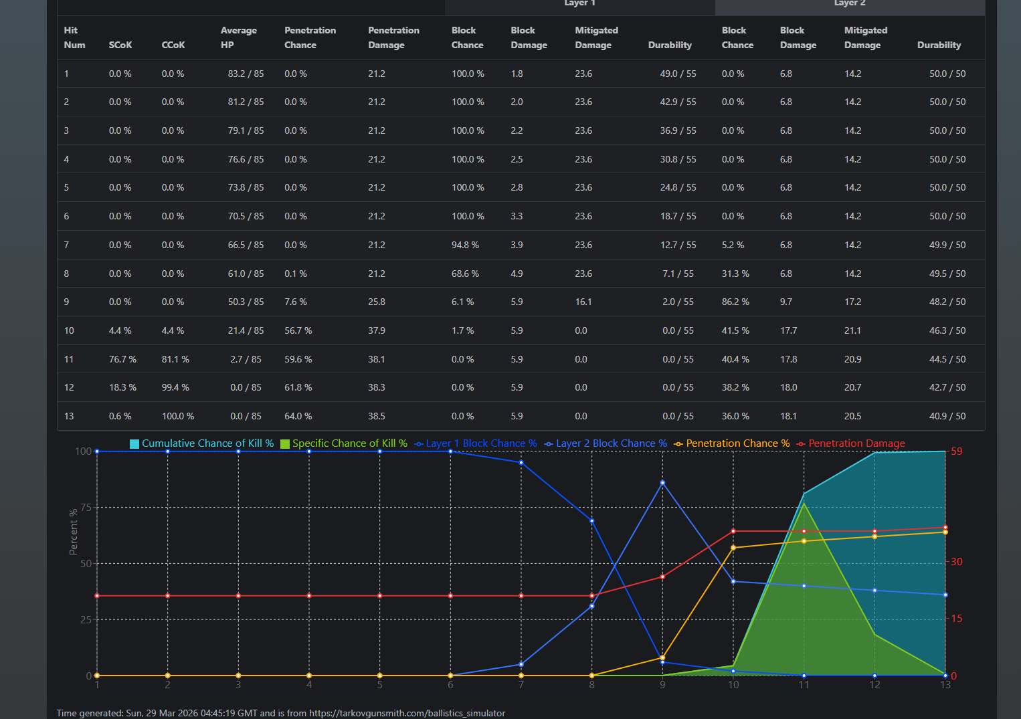Screen dimensions: 1021x719
Task: Select the 99.4 % CCoK cell
Action: (175, 387)
